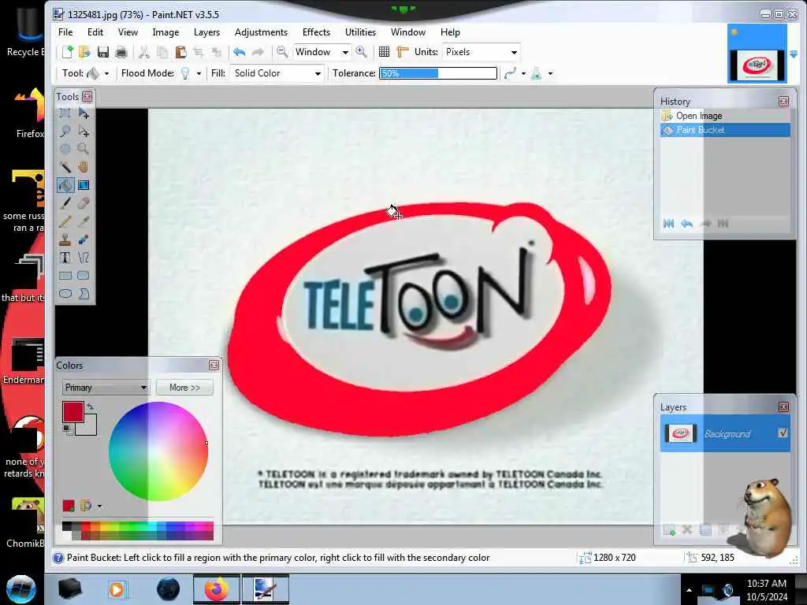This screenshot has height=605, width=807.
Task: Swap primary and secondary colors icon
Action: [x=91, y=406]
